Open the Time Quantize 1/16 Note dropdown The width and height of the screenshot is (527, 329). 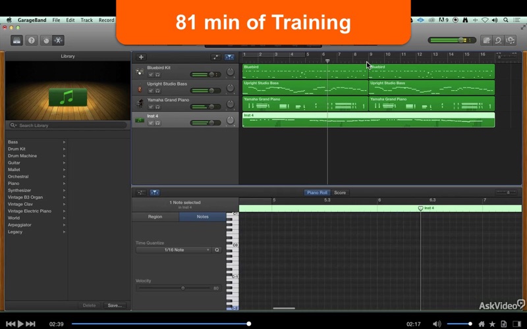(x=174, y=250)
